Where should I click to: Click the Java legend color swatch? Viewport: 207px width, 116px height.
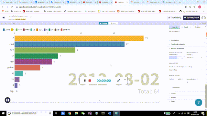[4, 30]
